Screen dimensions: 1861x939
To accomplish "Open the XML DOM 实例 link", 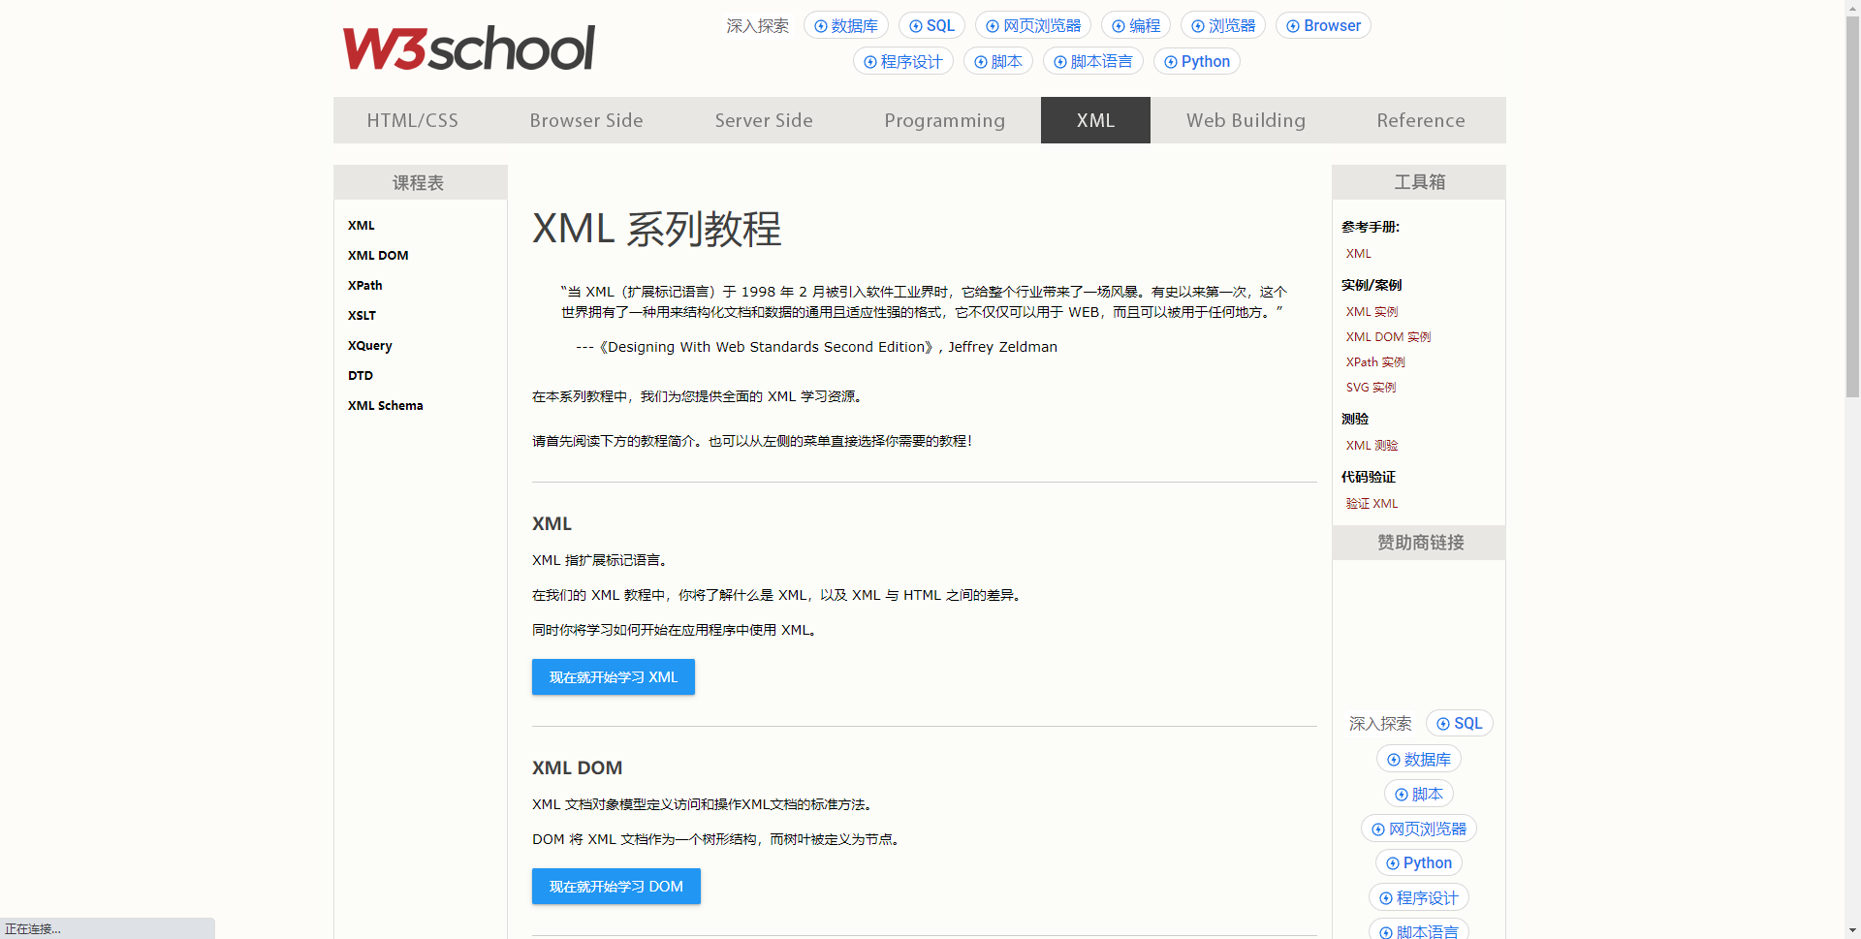I will coord(1388,337).
